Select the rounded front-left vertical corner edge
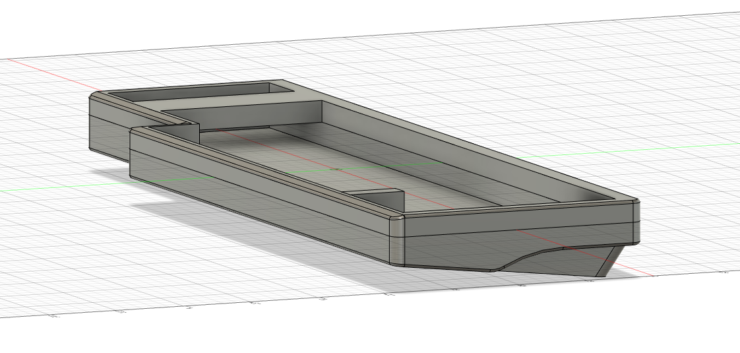The height and width of the screenshot is (353, 740). coord(397,240)
